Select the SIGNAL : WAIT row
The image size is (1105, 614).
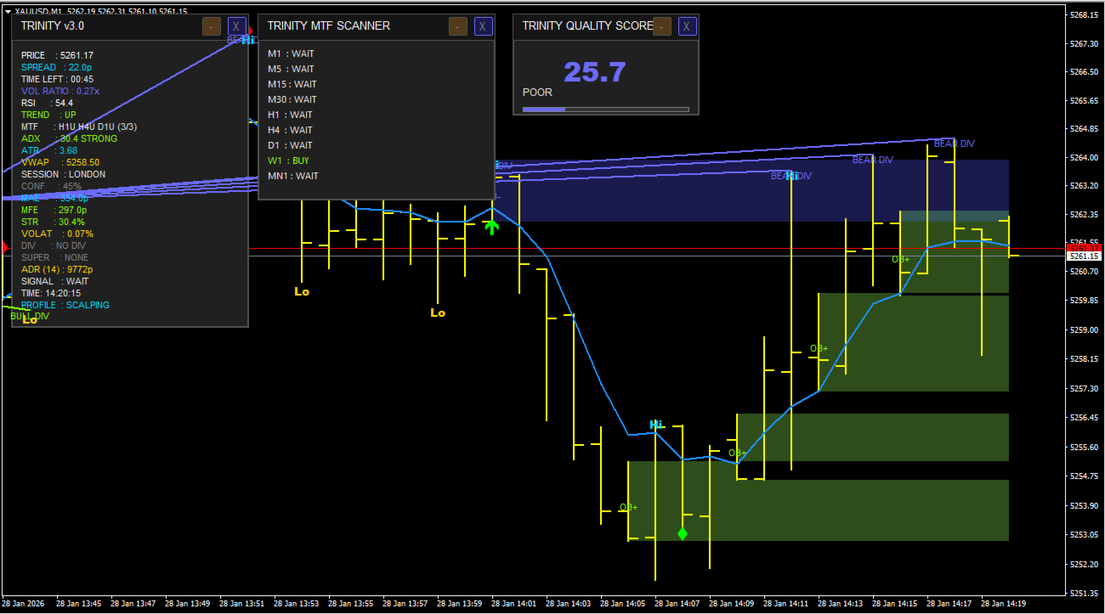click(x=55, y=281)
